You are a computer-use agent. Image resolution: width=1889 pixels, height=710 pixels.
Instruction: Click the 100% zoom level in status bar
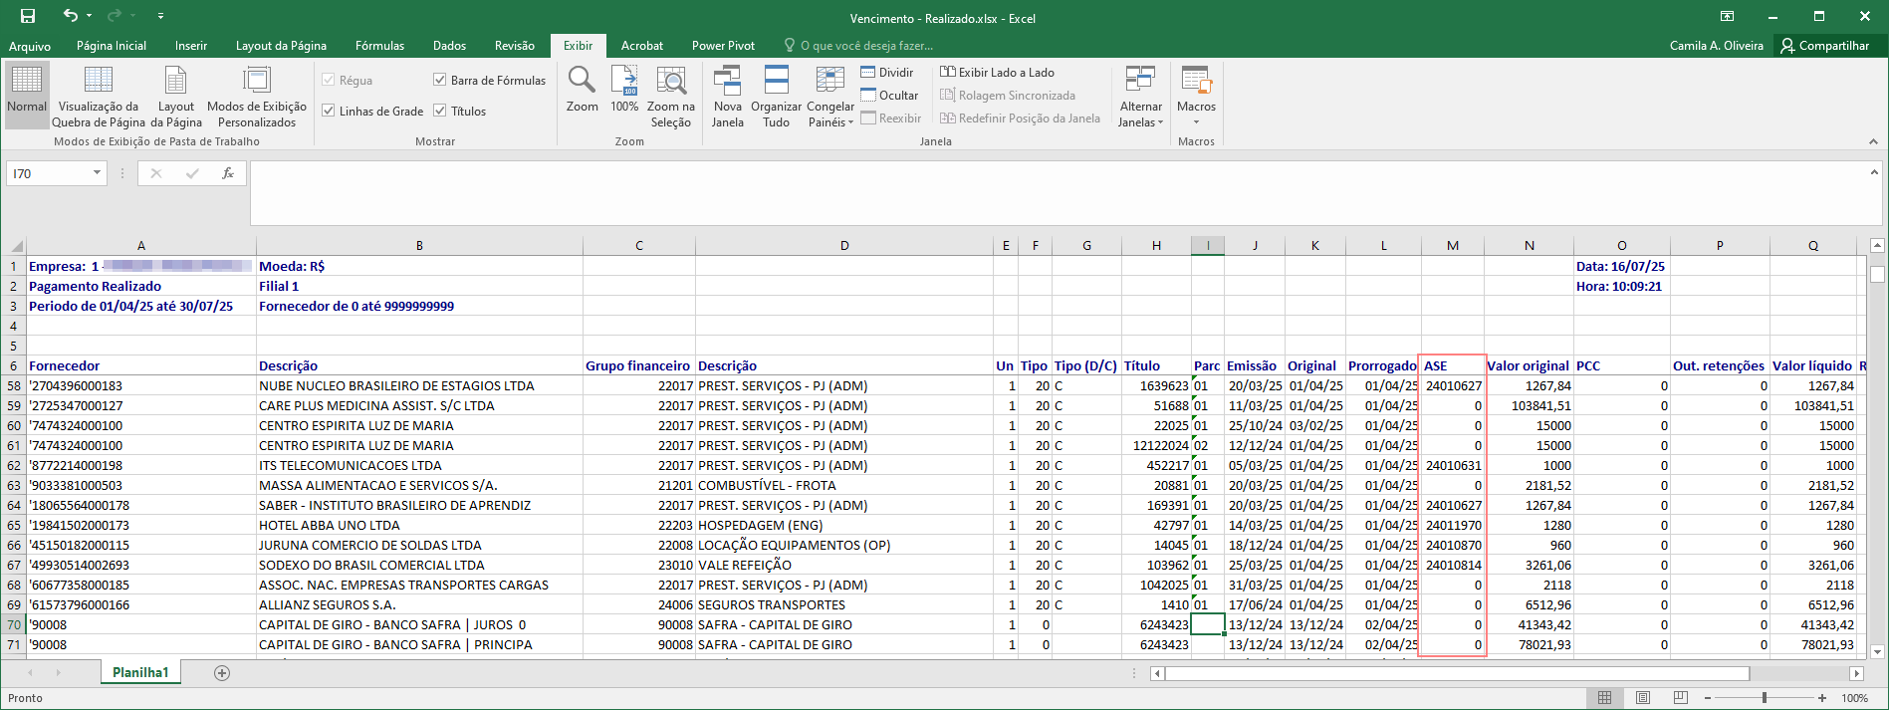coord(1854,698)
